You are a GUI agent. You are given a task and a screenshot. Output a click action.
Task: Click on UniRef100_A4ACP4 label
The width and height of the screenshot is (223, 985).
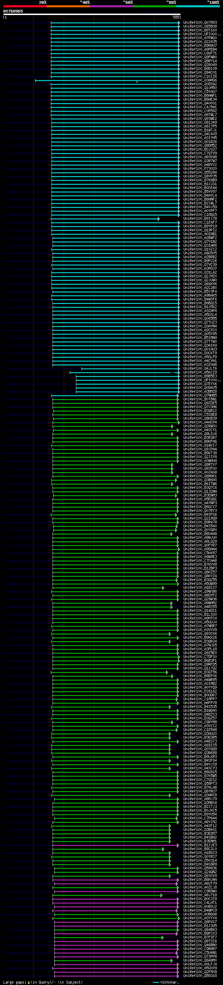tap(200, 422)
